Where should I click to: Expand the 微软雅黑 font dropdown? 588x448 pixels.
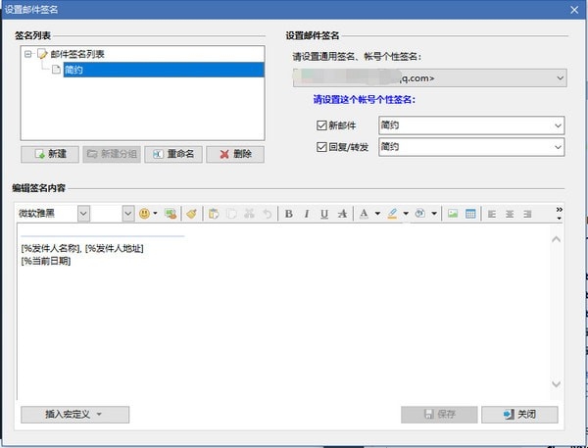click(83, 214)
